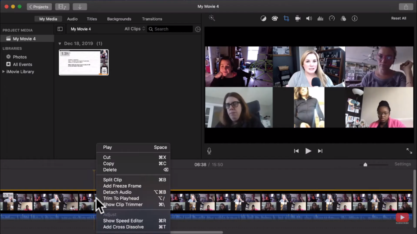Open the noise reduction and equalizer tool
417x234 pixels.
pyautogui.click(x=320, y=18)
